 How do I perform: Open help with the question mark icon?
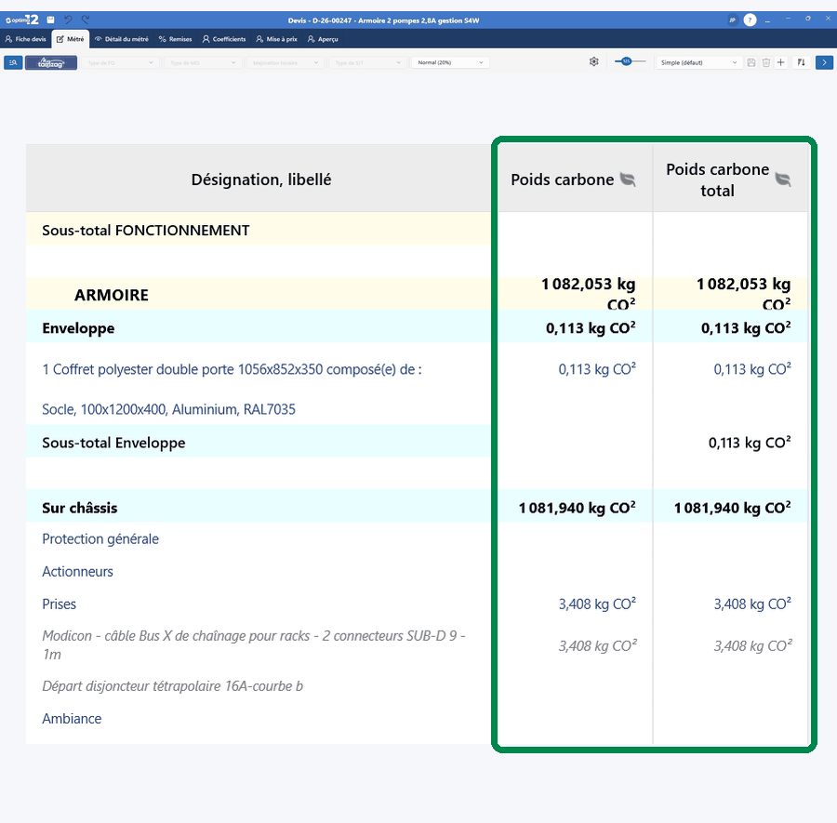750,20
